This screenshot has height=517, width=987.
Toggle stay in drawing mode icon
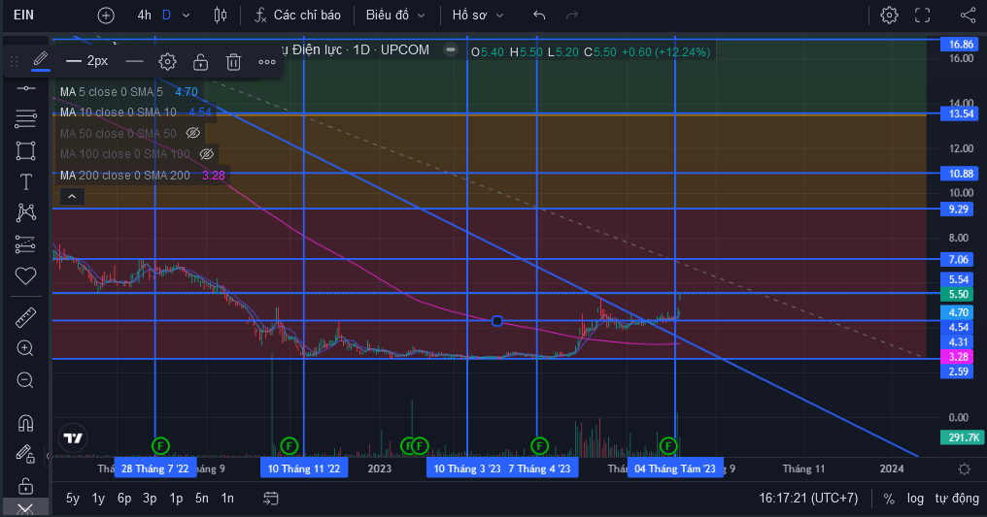click(x=25, y=454)
